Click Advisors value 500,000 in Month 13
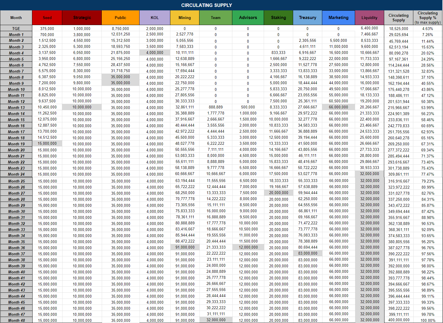Screen dimensions: 443x323 248,107
